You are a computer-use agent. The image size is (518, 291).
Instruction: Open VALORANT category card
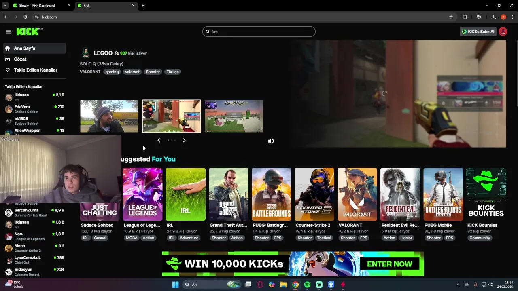[x=357, y=194]
